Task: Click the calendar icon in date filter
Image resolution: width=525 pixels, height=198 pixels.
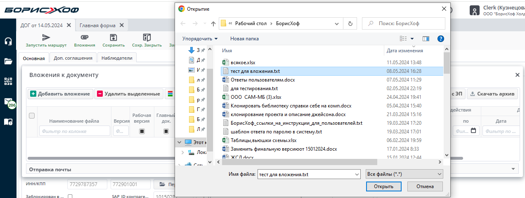Action: 473,131
